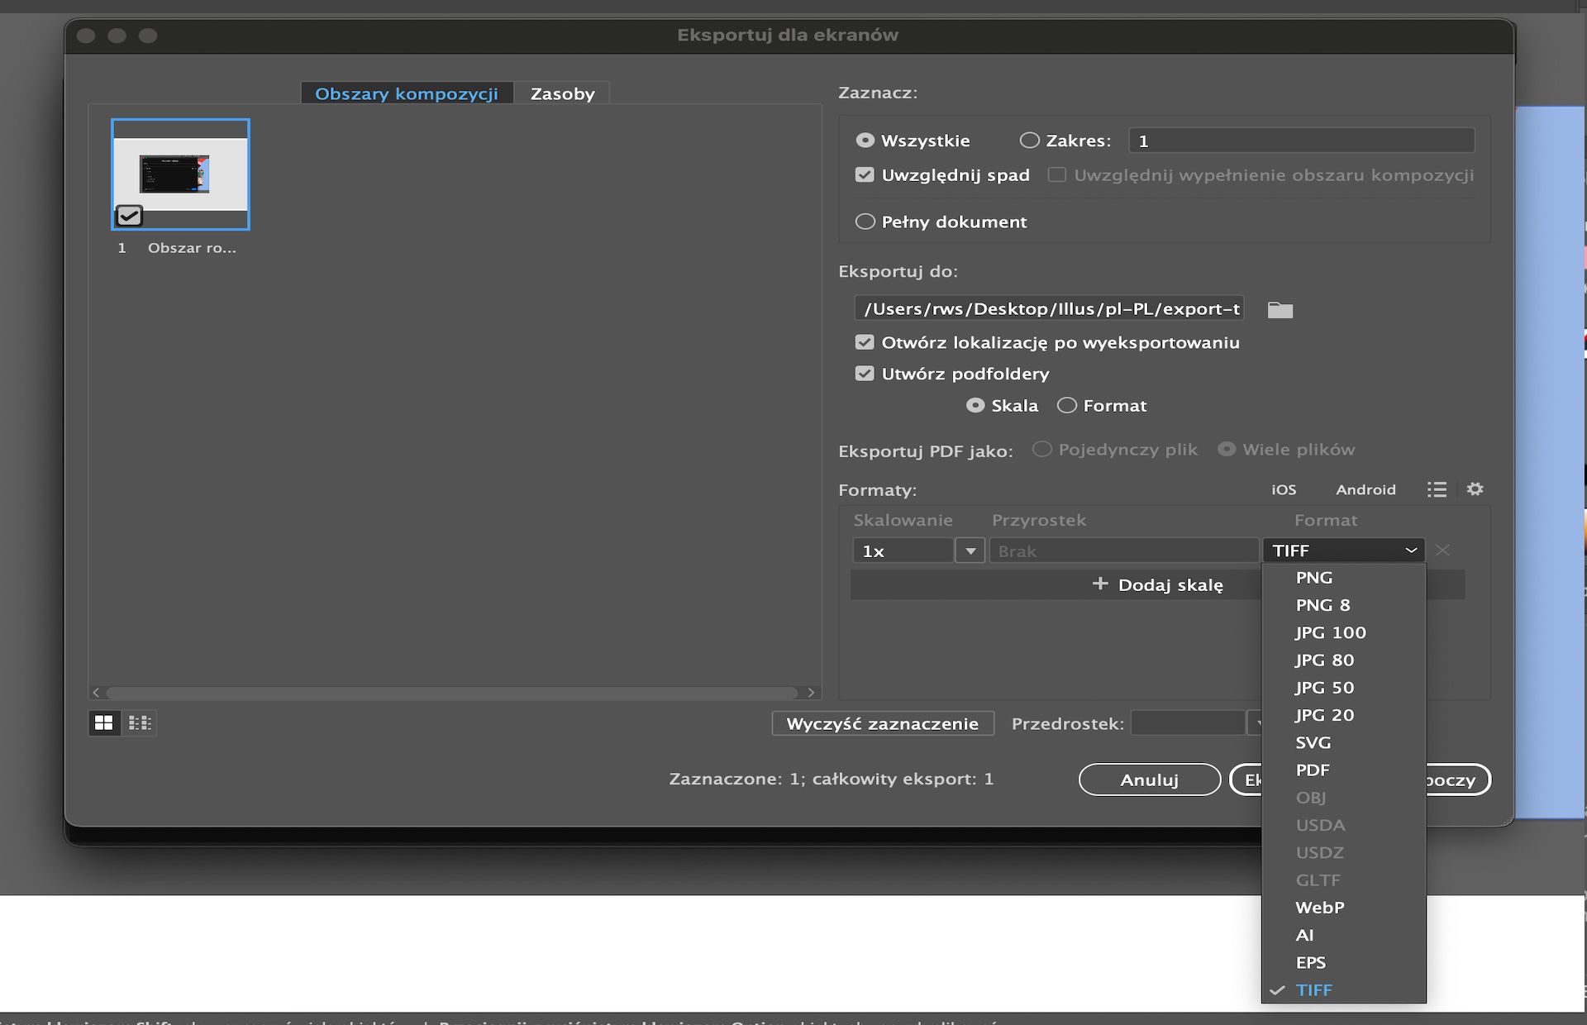Select the artboard 1 thumbnail
Screen dimensions: 1587x1025
pos(180,174)
